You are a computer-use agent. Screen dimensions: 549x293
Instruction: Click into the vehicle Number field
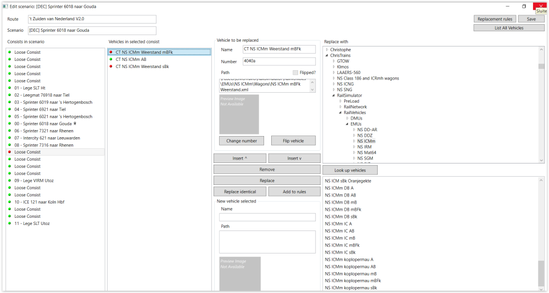[279, 61]
